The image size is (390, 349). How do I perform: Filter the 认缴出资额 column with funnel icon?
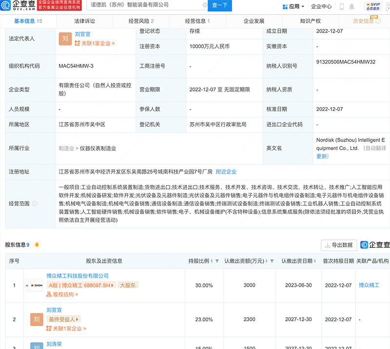[x=272, y=261]
